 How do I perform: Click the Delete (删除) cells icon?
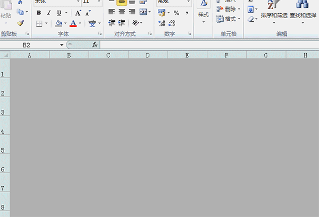(x=220, y=9)
